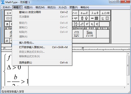
Task: Click the greyed 清除(A) menu entry
Action: point(42,37)
